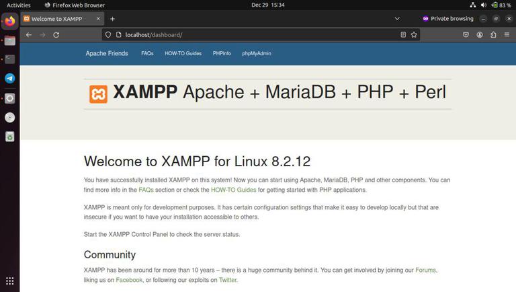Click the Welcome to XAMPP for Linux heading
Image resolution: width=516 pixels, height=292 pixels.
[197, 161]
